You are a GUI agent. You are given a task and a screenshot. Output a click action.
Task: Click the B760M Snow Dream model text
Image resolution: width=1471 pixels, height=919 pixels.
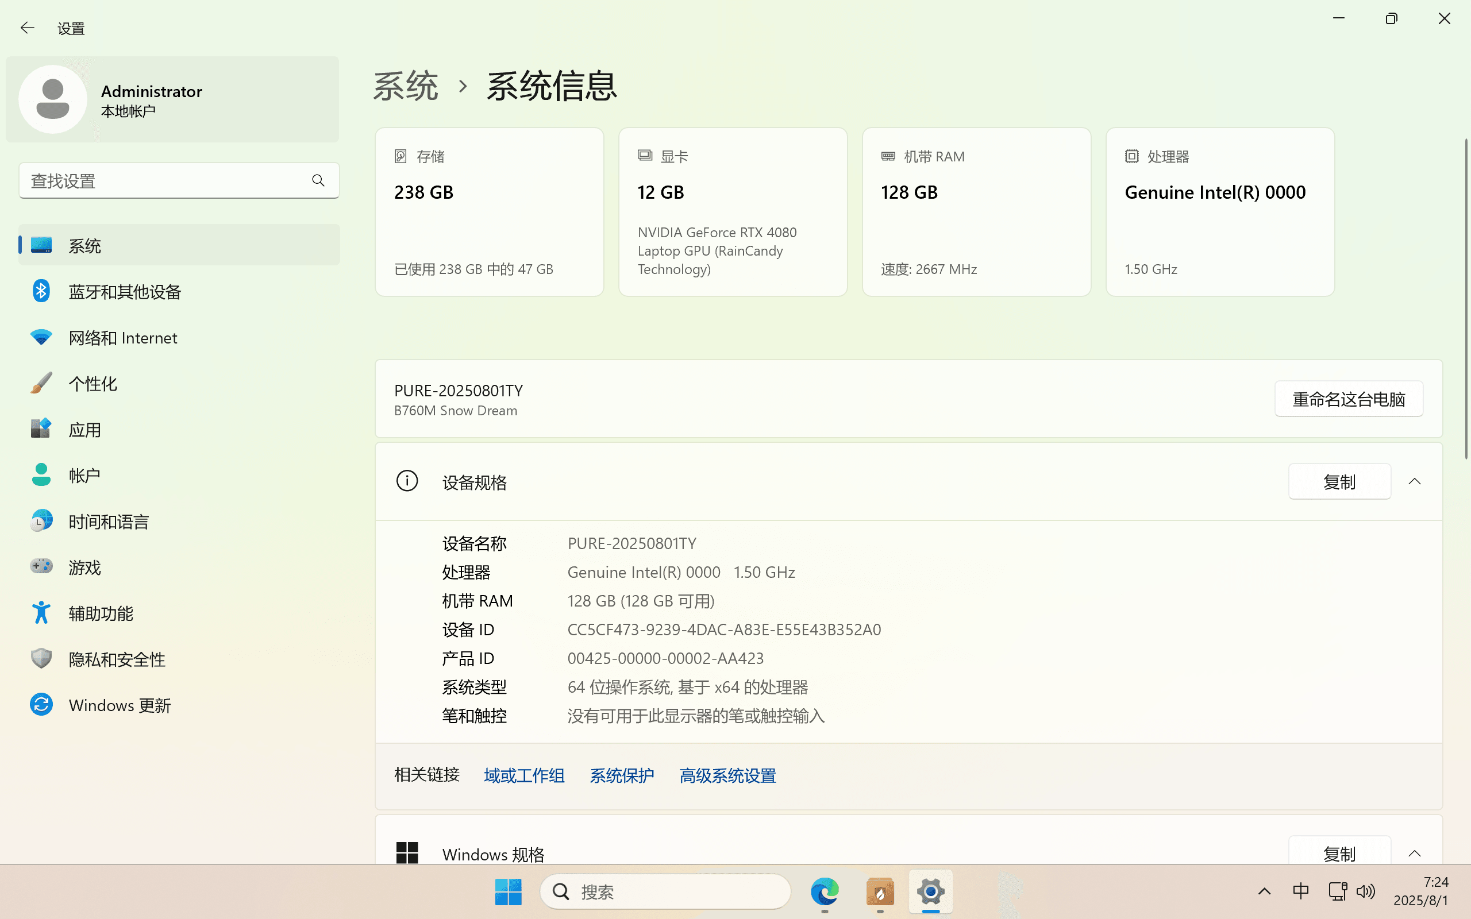pos(456,411)
